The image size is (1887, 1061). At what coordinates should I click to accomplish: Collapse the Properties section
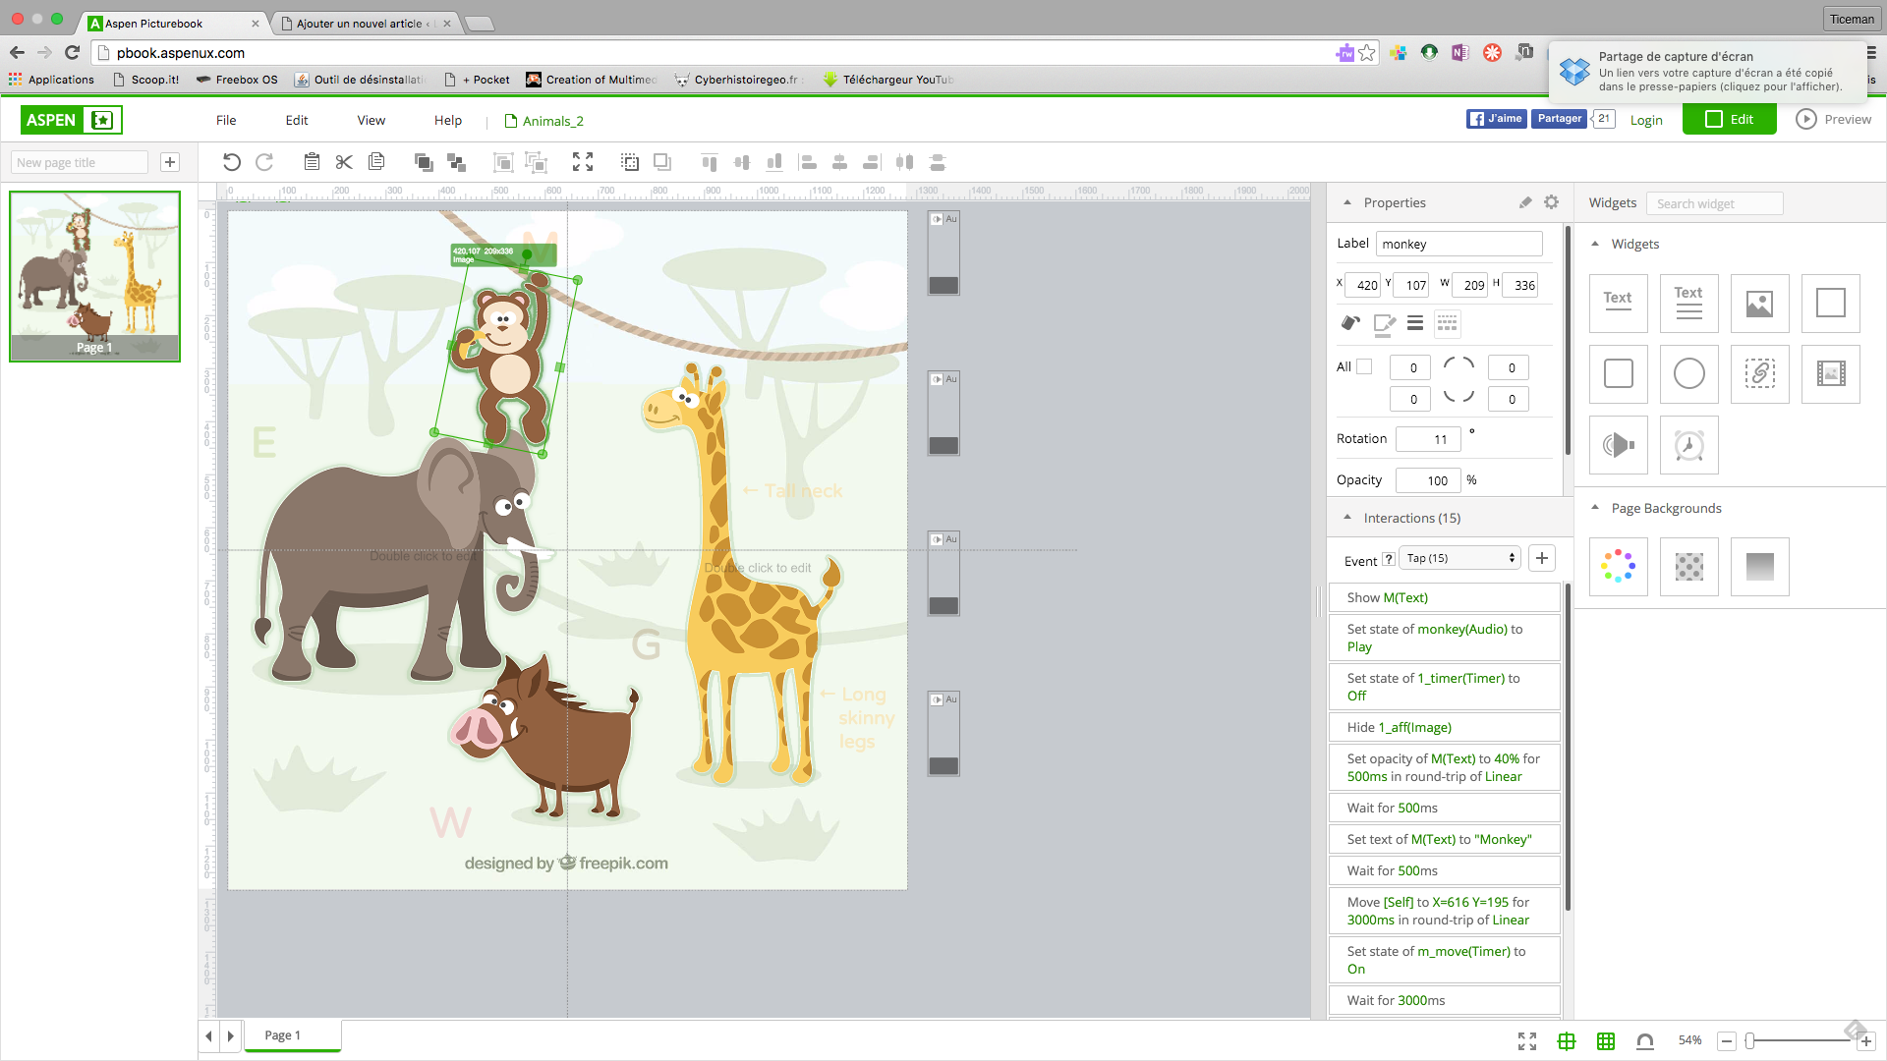coord(1347,202)
